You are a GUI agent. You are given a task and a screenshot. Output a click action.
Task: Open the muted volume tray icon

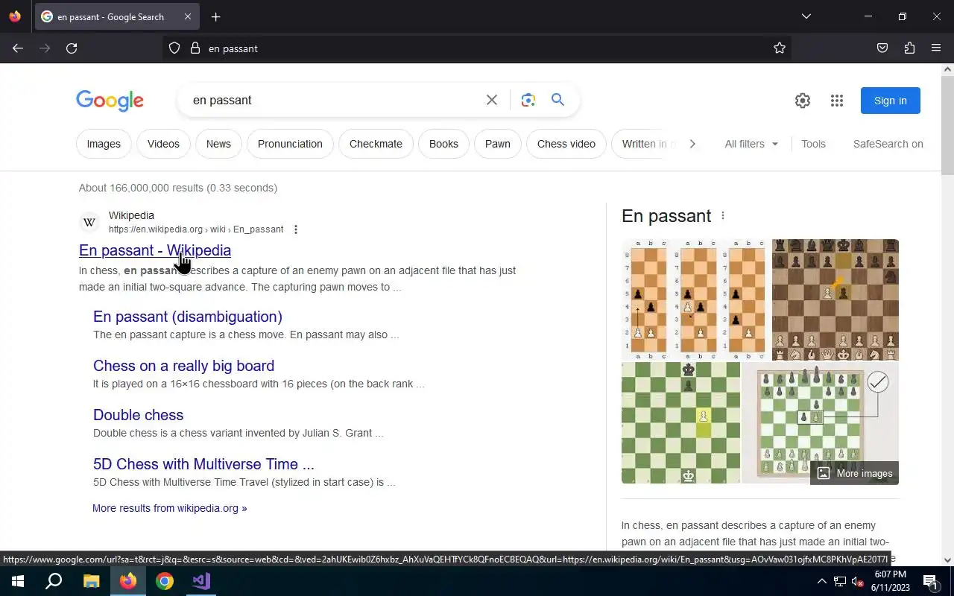[858, 581]
